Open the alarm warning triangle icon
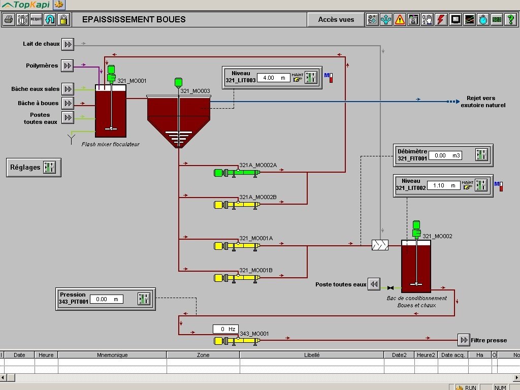Viewport: 520px width, 390px height. tap(400, 20)
